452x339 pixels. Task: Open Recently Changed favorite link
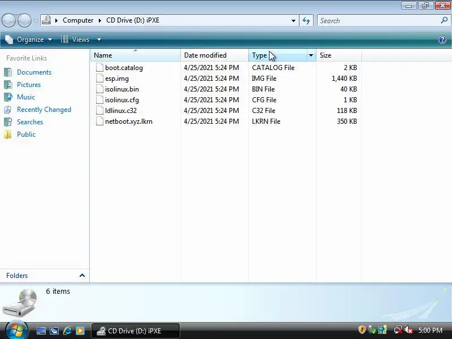[x=44, y=110]
